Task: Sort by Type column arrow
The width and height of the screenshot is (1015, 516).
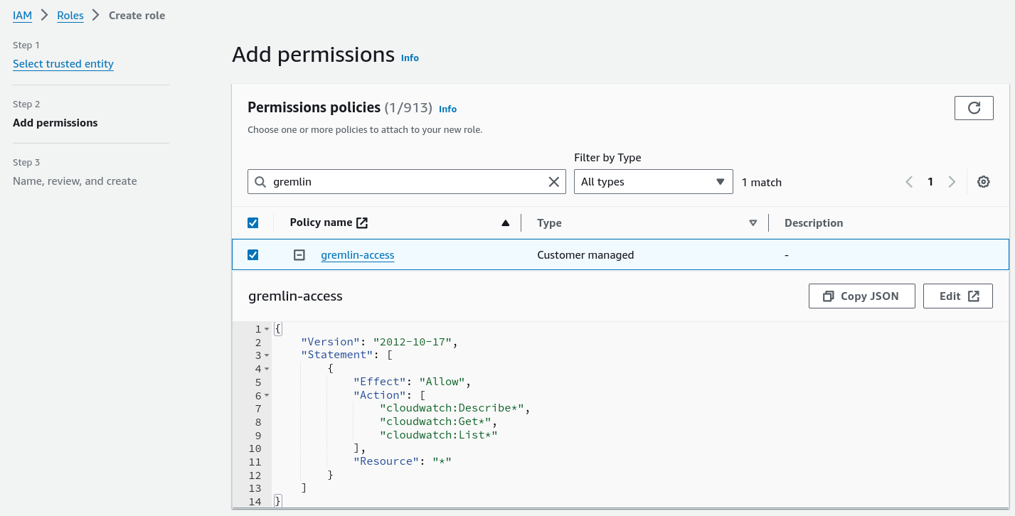Action: [x=753, y=223]
